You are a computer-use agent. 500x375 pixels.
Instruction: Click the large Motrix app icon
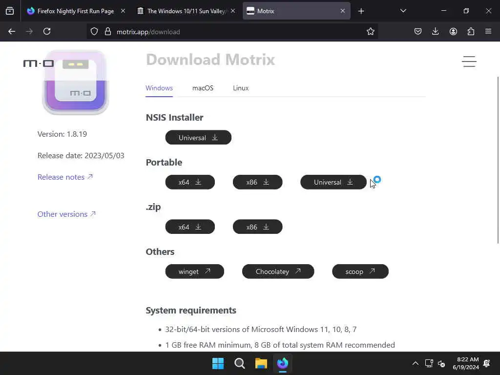76,82
